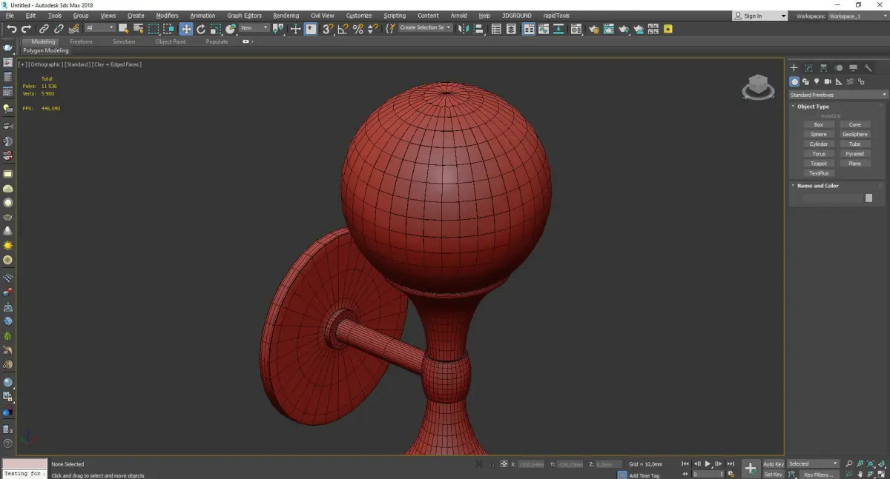Screen dimensions: 890x479
Task: Open the reference coordinate View dropdown
Action: point(254,28)
